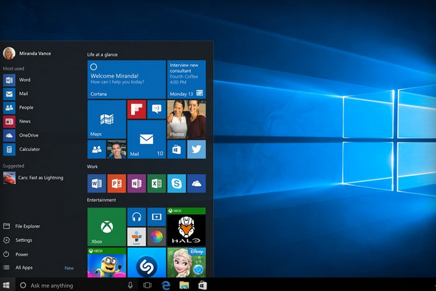The width and height of the screenshot is (436, 291).
Task: Open the Task View taskbar button
Action: pos(147,286)
